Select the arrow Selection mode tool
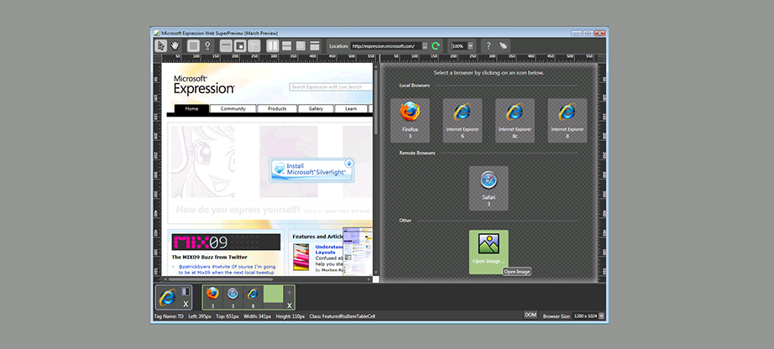774x349 pixels. [x=160, y=46]
